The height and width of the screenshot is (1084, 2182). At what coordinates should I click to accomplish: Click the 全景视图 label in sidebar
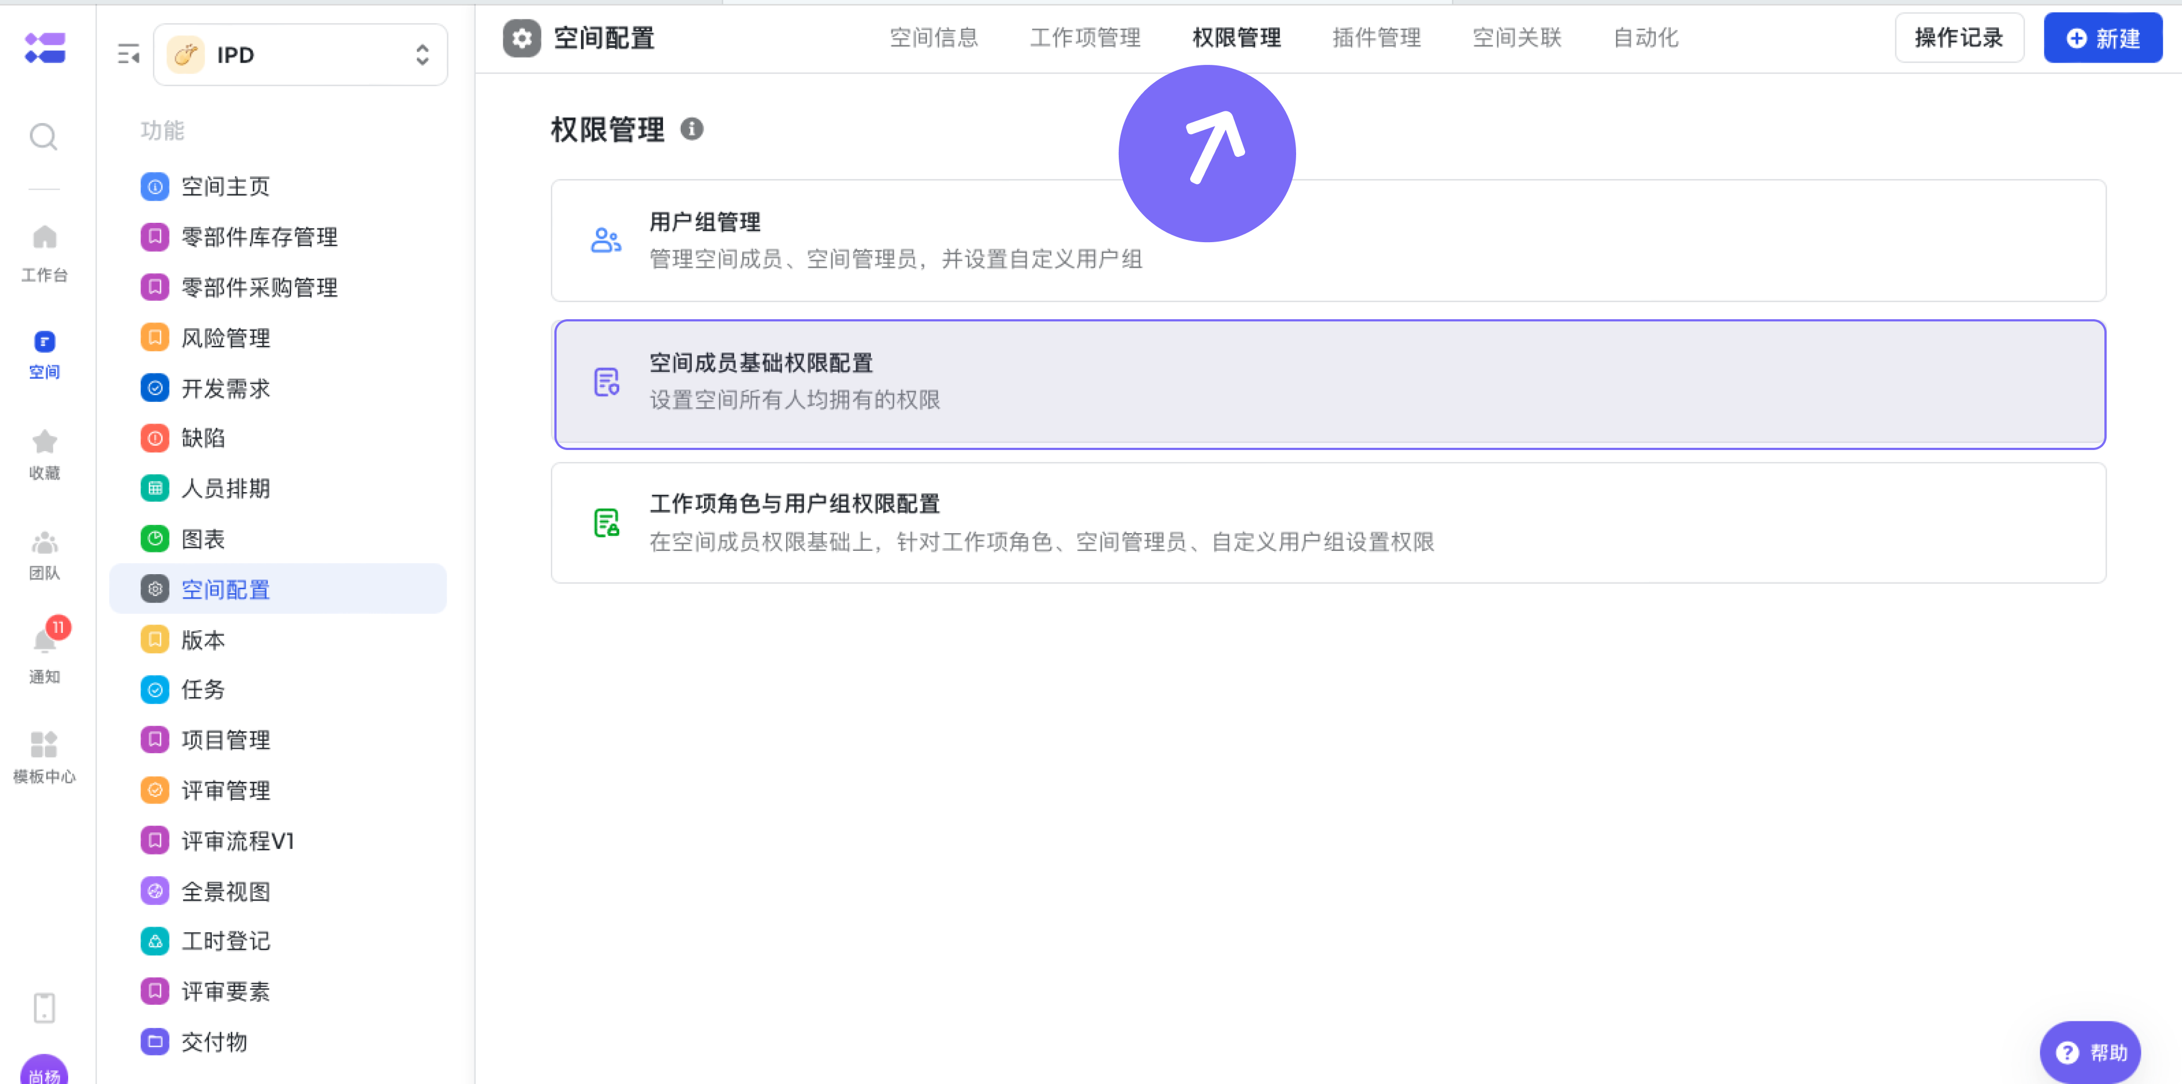tap(226, 891)
